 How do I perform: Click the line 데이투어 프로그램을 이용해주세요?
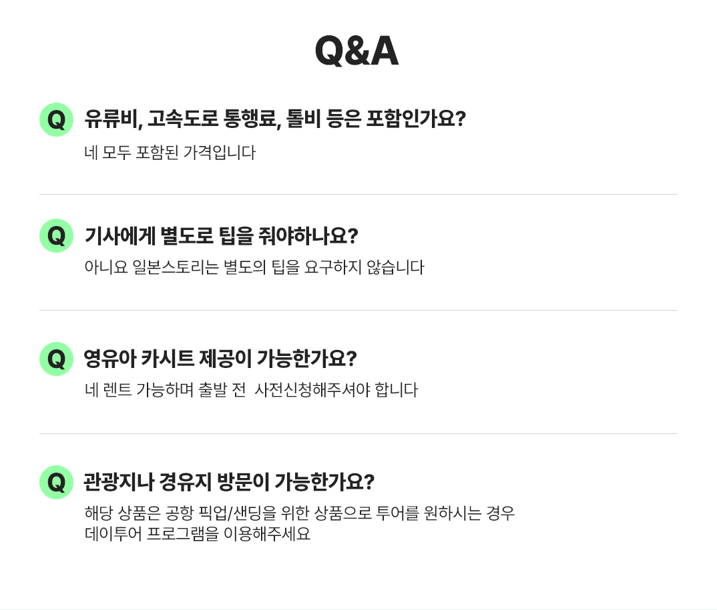tap(197, 533)
